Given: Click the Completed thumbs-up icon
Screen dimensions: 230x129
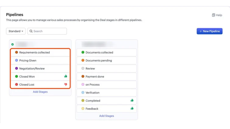Looking at the screenshot, I should tap(132, 100).
